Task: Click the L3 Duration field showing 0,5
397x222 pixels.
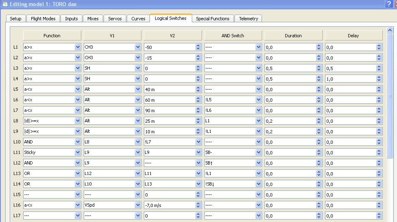Action: pos(290,68)
